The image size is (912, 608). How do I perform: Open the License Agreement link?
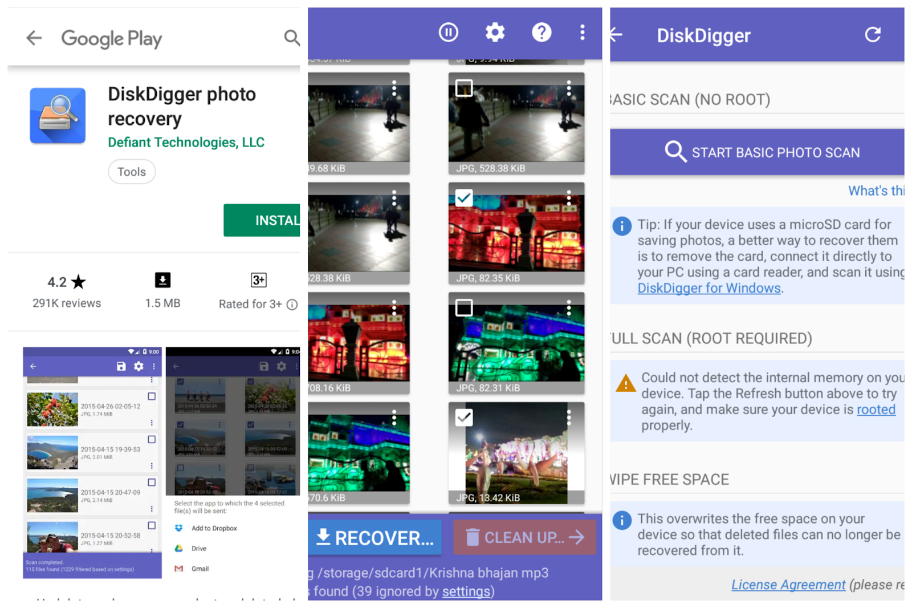[788, 585]
